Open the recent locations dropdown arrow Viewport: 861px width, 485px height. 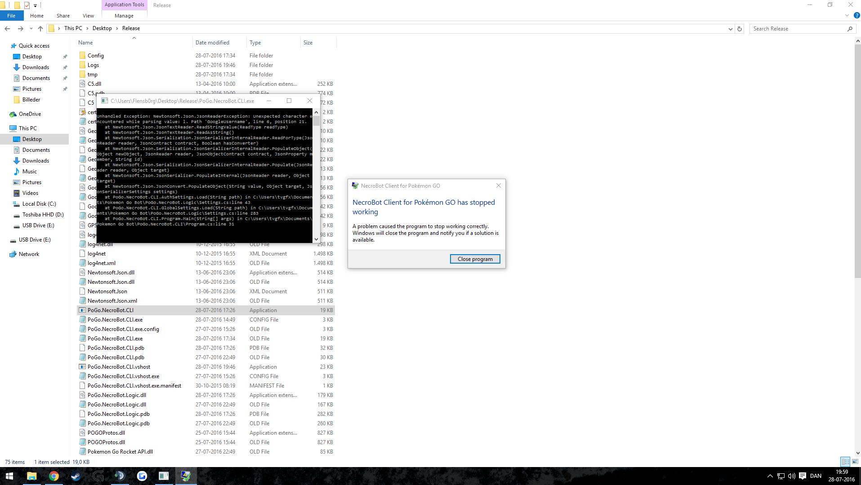coord(31,29)
